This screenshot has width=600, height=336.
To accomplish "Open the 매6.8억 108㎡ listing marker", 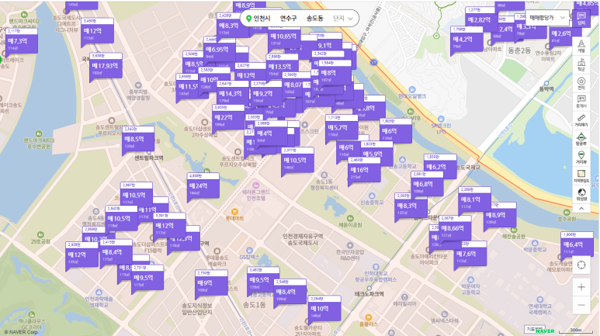I will pos(427,184).
